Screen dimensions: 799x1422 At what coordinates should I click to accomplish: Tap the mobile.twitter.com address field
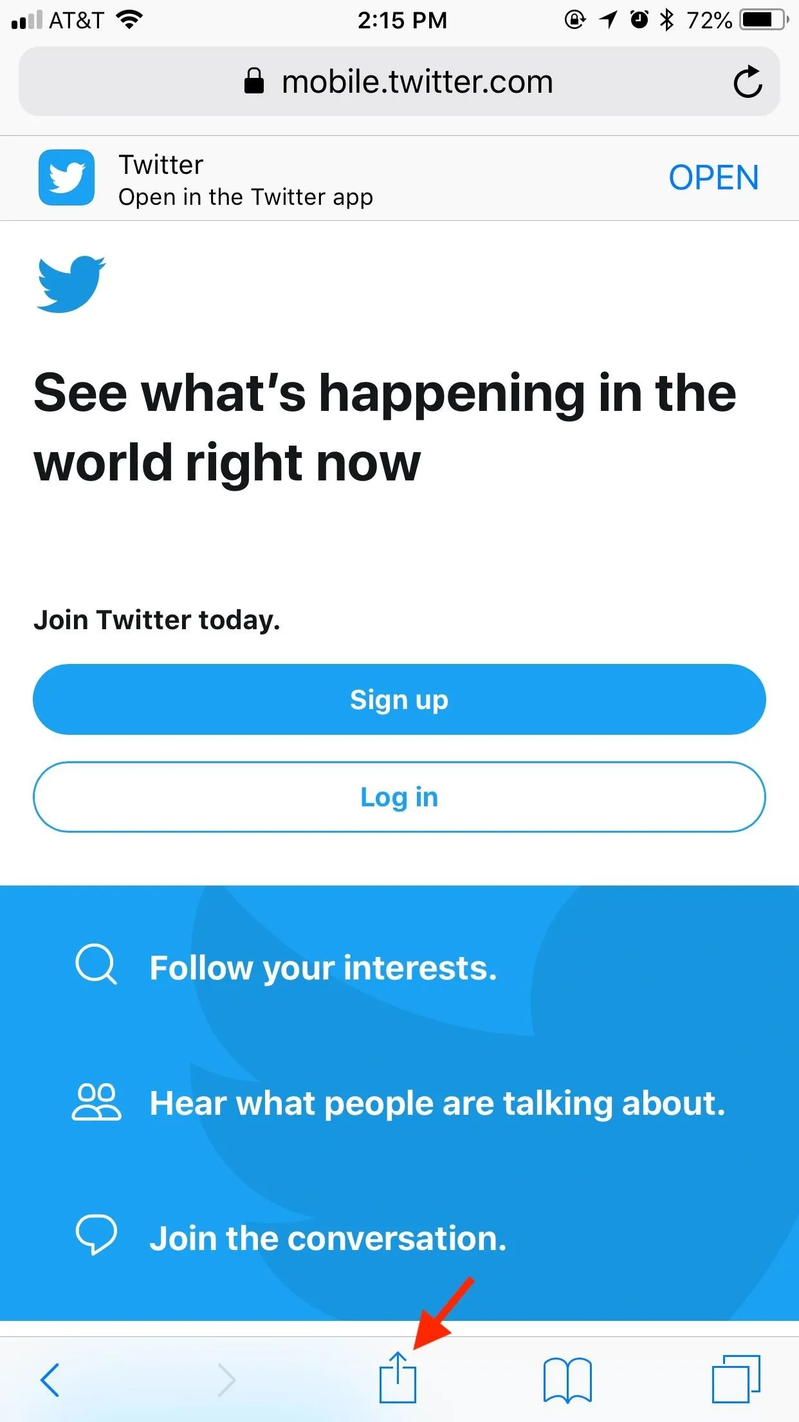coord(399,81)
